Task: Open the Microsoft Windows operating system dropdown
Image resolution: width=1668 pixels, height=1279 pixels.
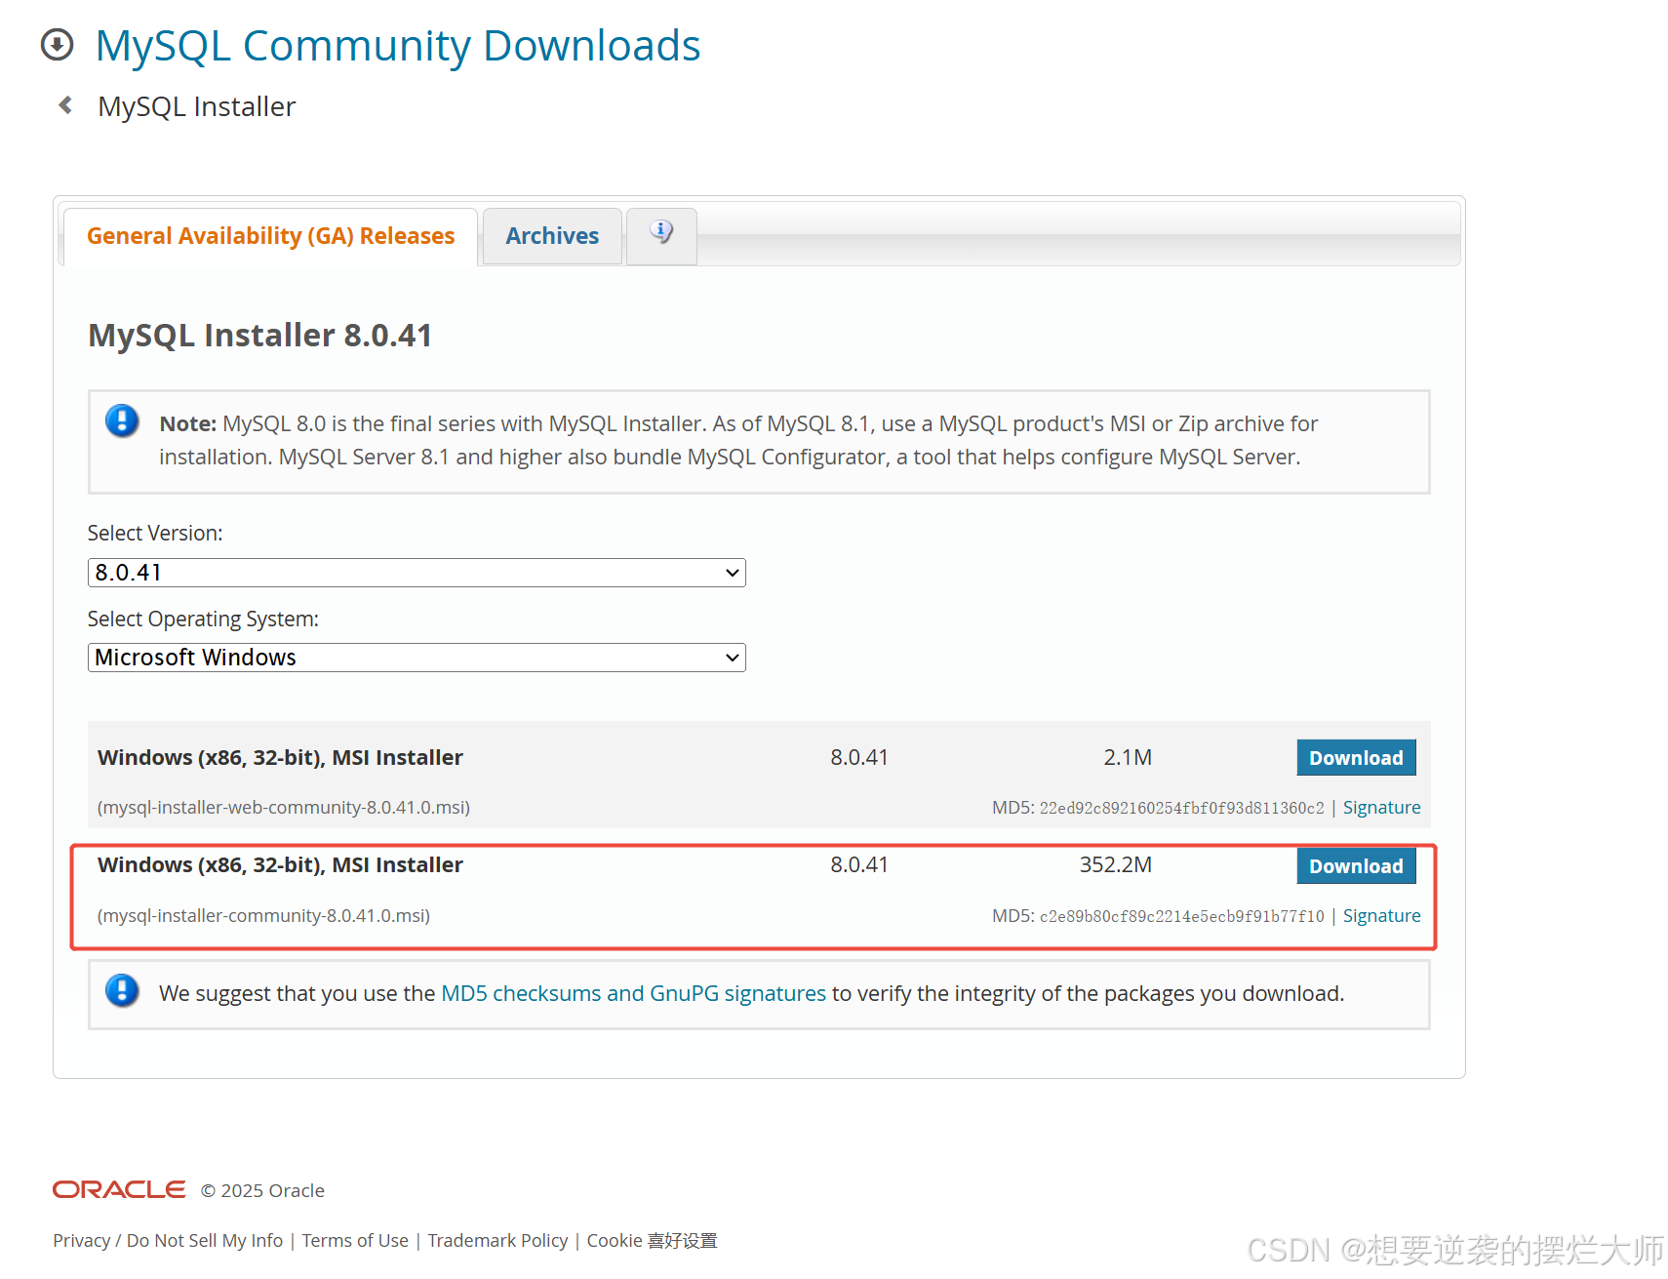Action: pos(417,658)
